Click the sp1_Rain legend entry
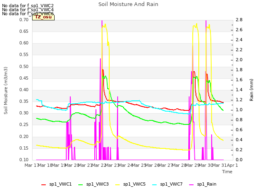 [x=203, y=184]
